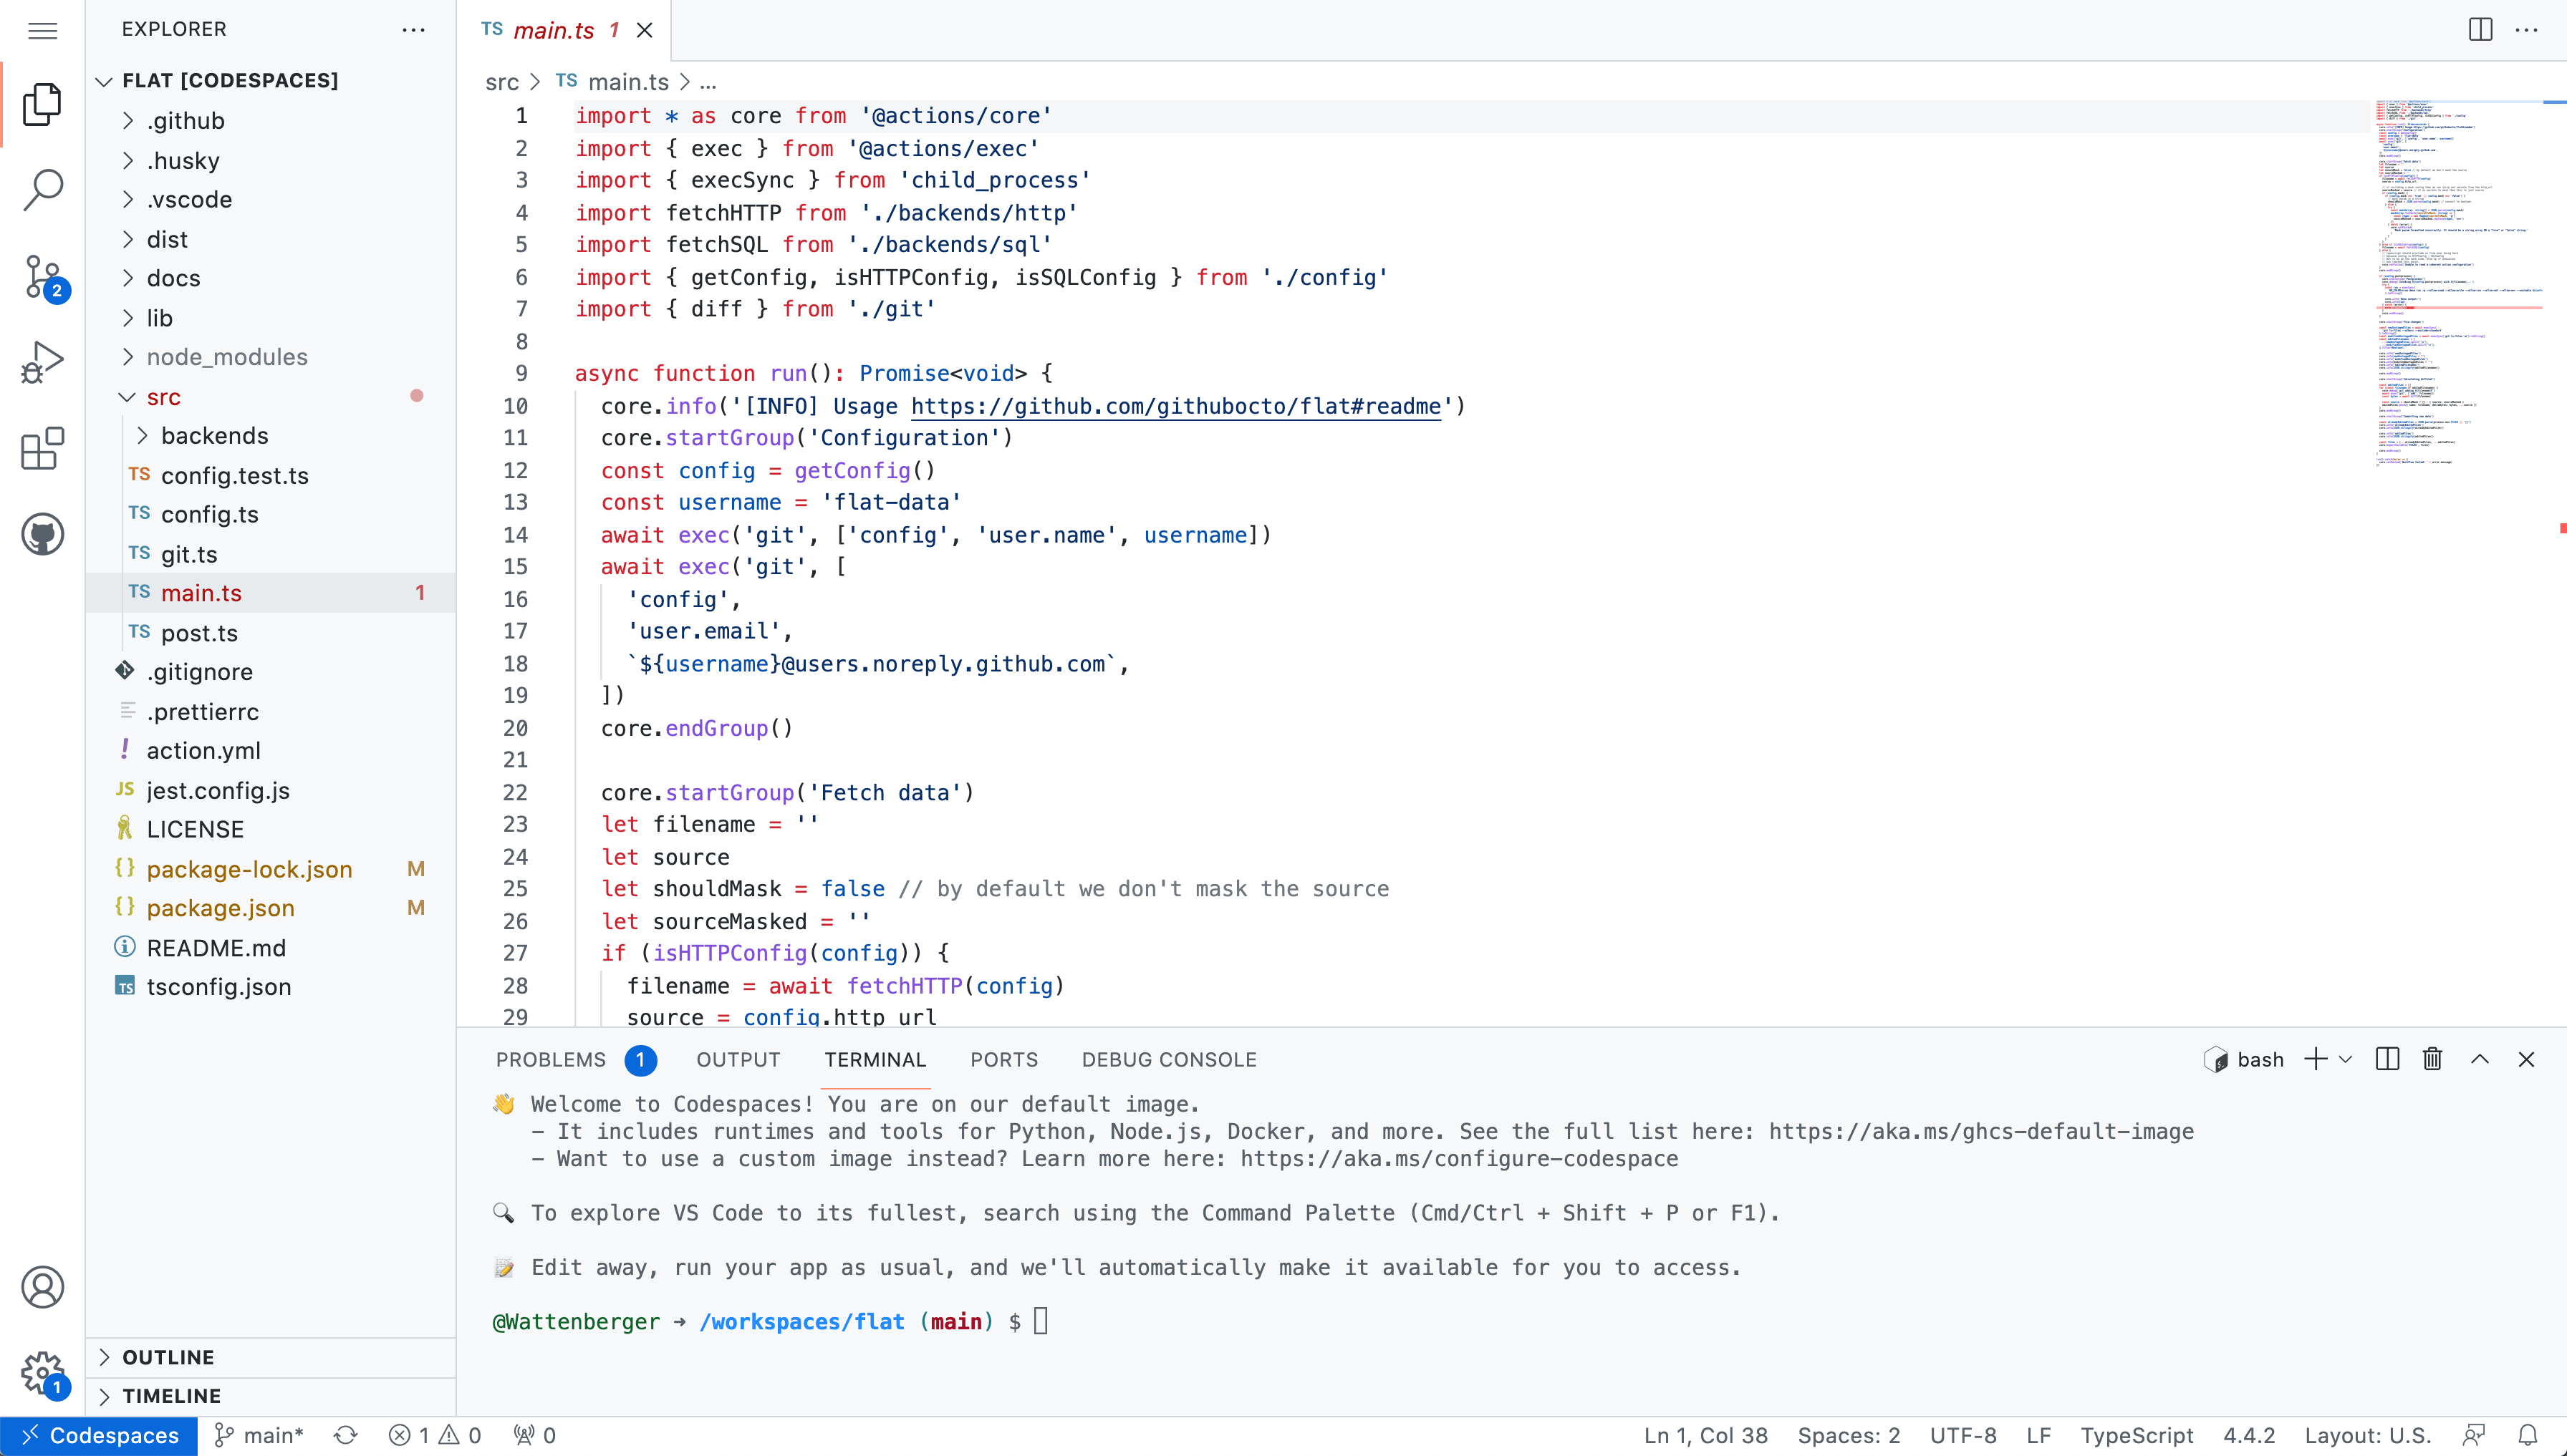
Task: Click the main* branch button in status bar
Action: tap(258, 1434)
